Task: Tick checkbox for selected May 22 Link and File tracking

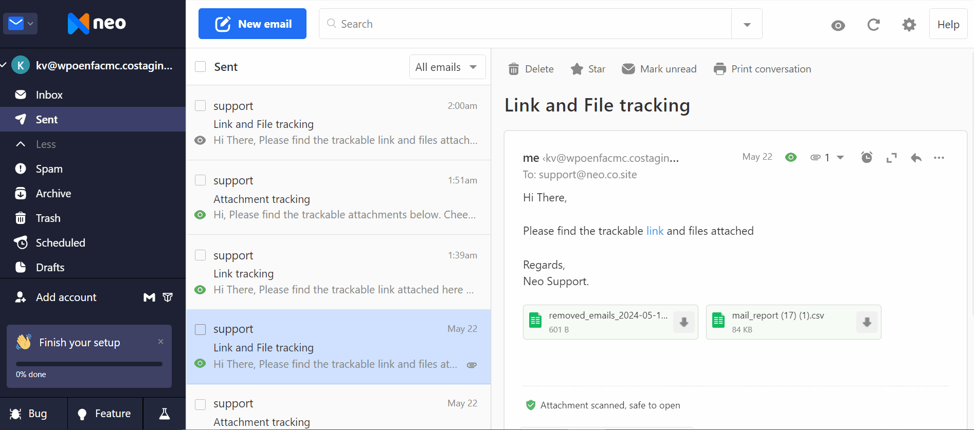Action: [201, 329]
